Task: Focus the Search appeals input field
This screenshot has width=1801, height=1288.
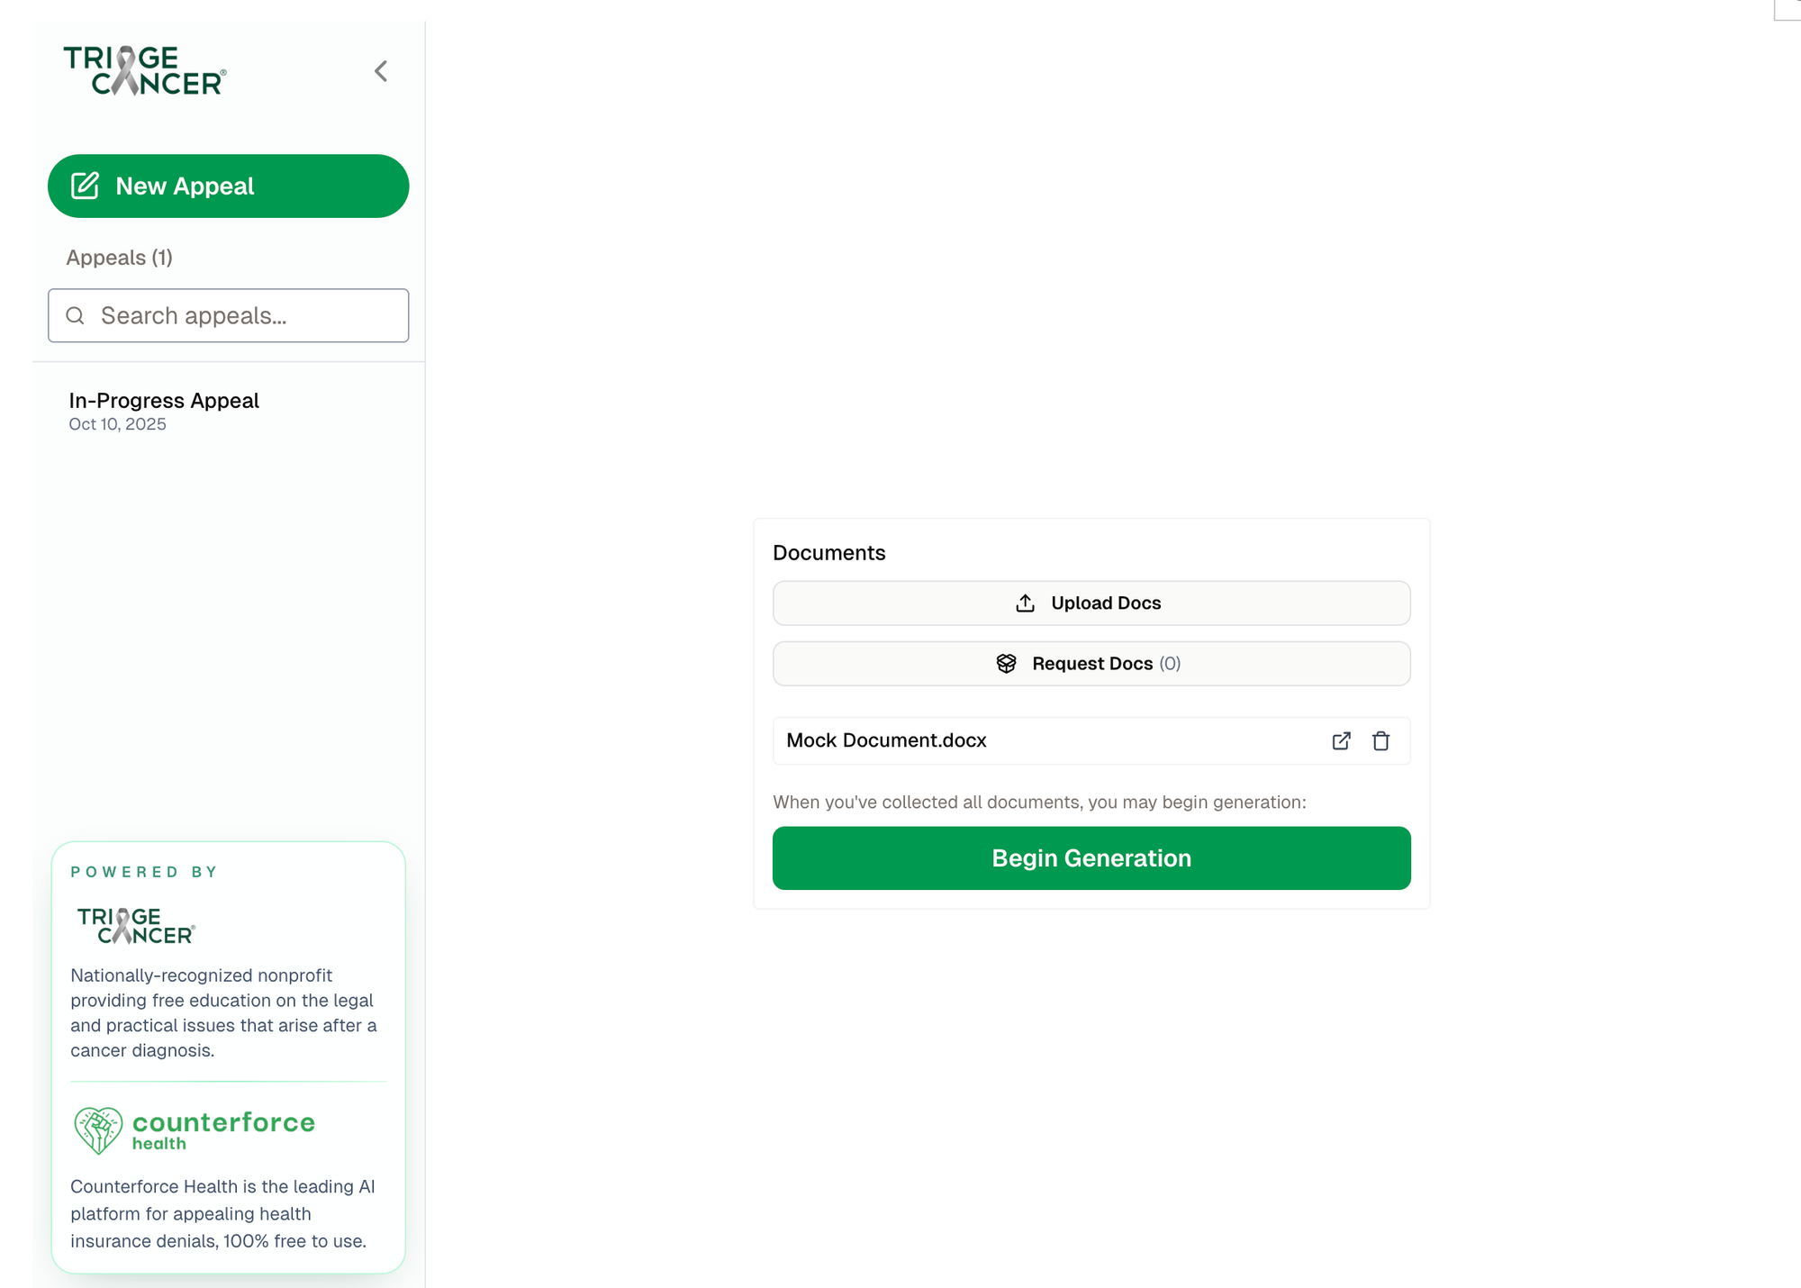Action: 243,316
